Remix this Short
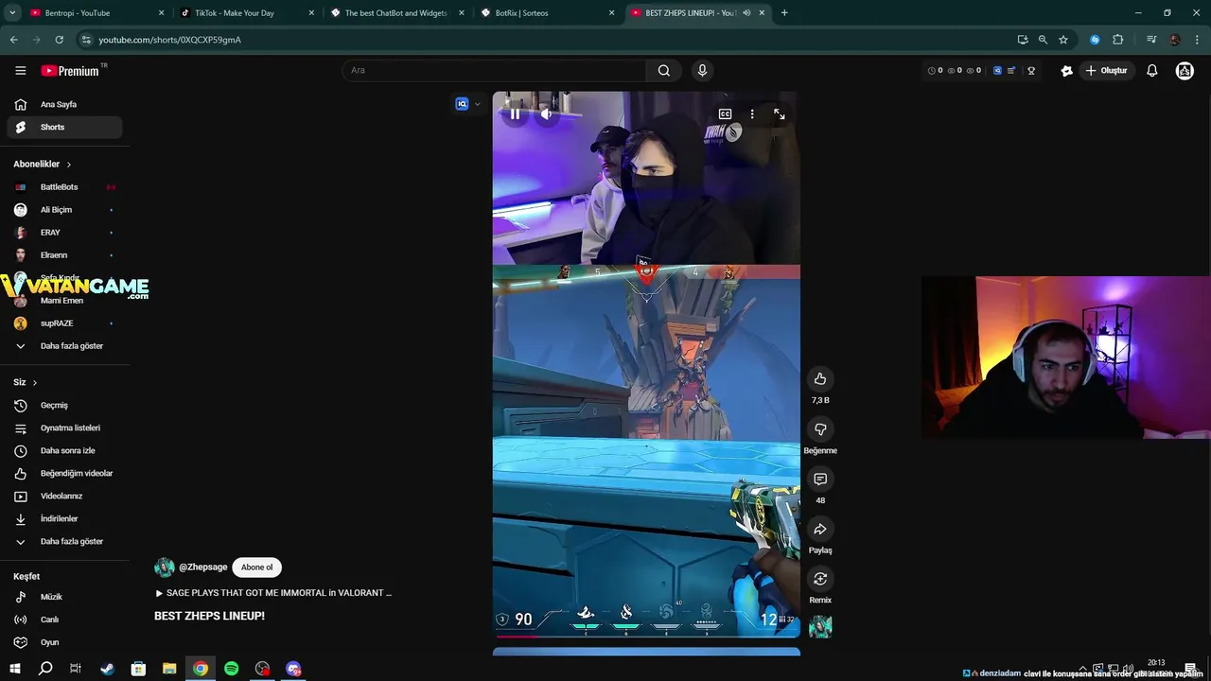1211x681 pixels. click(820, 579)
